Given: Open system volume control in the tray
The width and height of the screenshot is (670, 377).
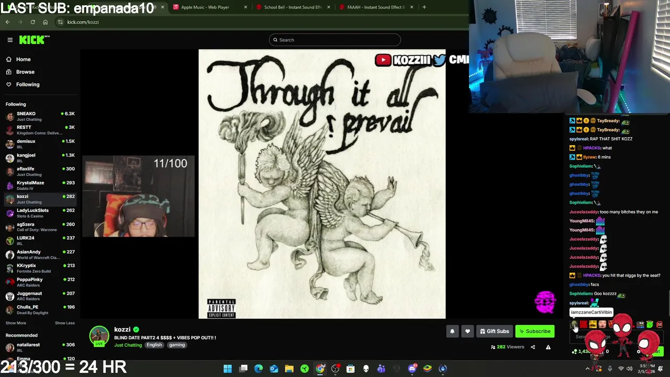Looking at the screenshot, I should (630, 369).
